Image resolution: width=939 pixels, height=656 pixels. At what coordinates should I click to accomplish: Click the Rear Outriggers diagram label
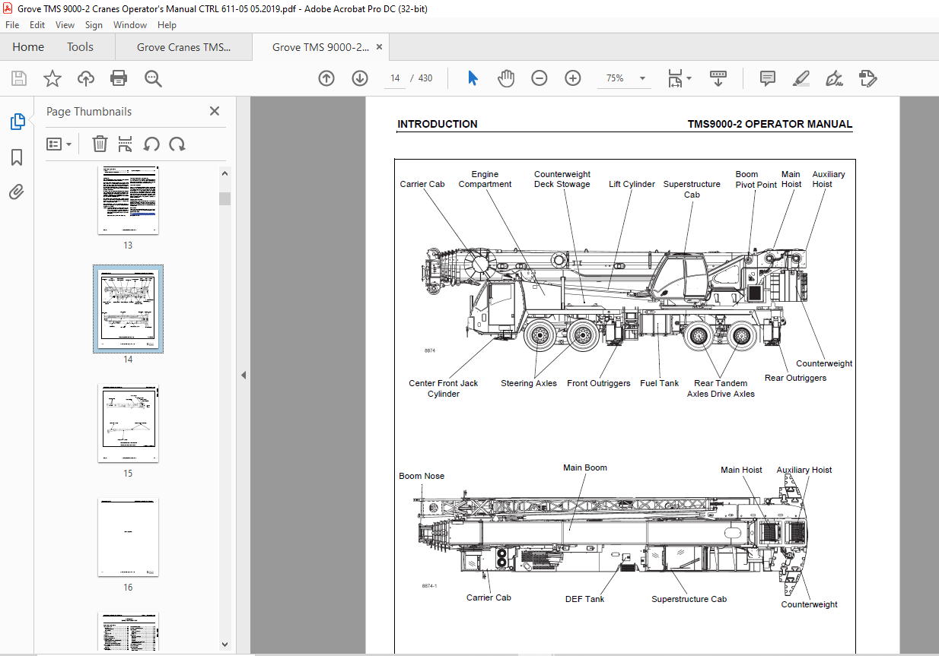[x=795, y=378]
